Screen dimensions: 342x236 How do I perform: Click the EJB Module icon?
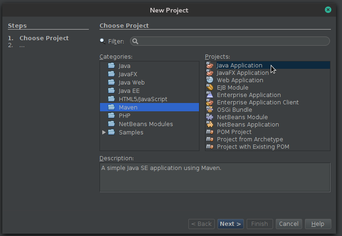click(210, 88)
